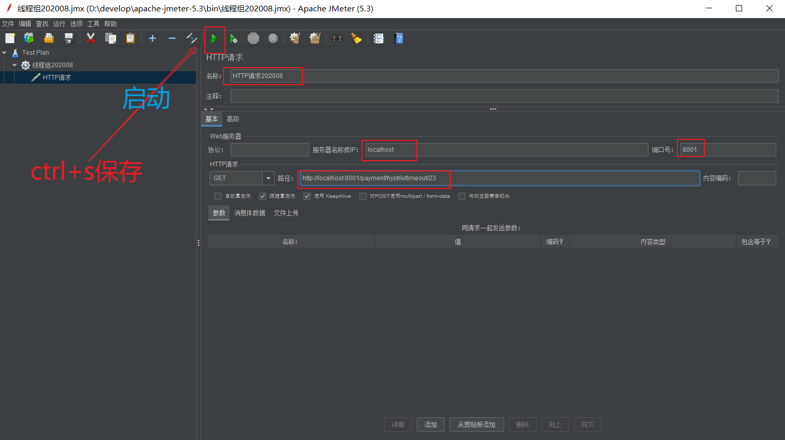Switch to the 基本 tab
This screenshot has width=785, height=440.
tap(212, 119)
